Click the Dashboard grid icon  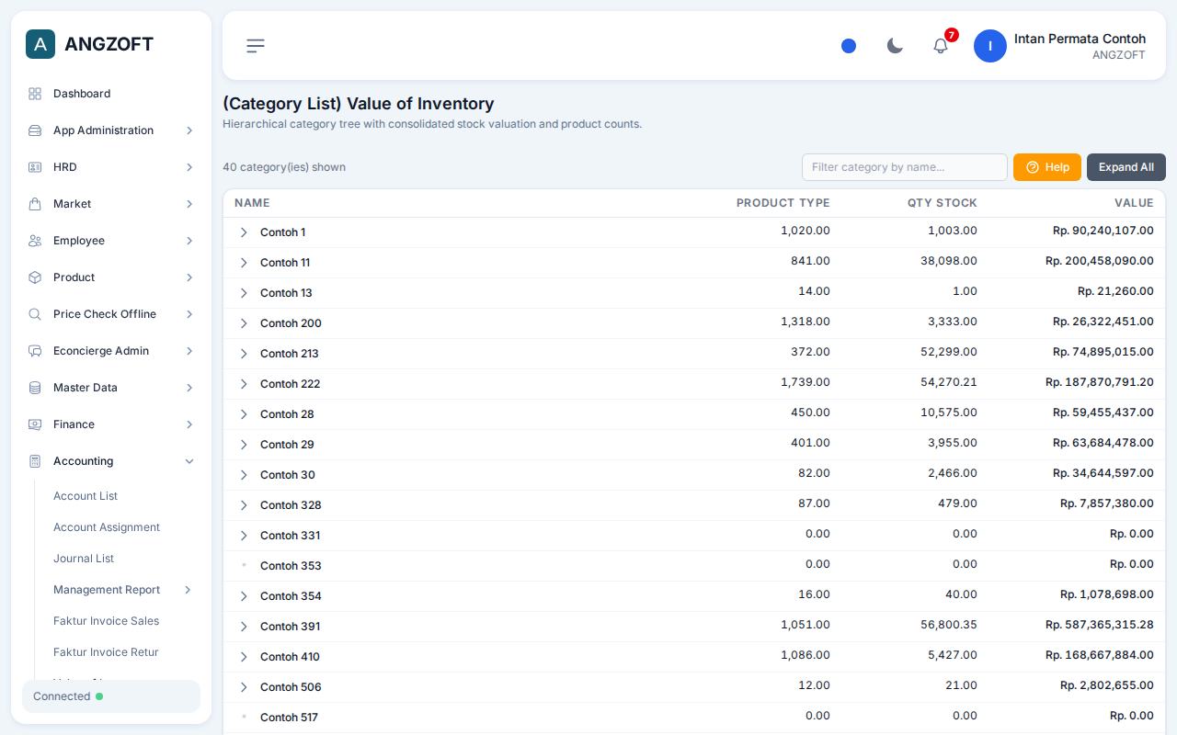pos(35,94)
